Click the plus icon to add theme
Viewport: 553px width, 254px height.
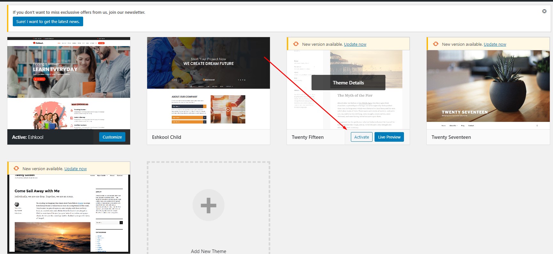[209, 205]
